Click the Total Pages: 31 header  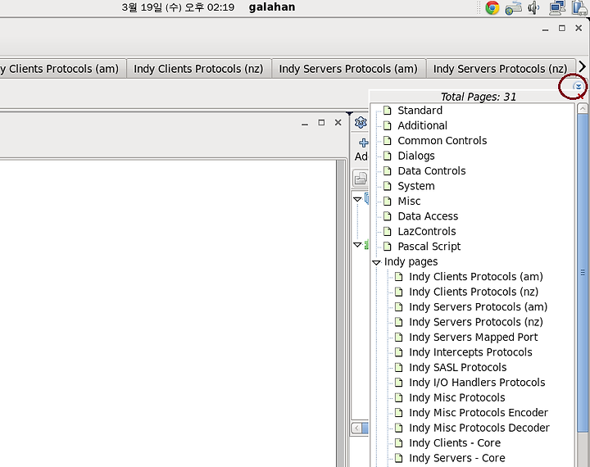pos(479,97)
